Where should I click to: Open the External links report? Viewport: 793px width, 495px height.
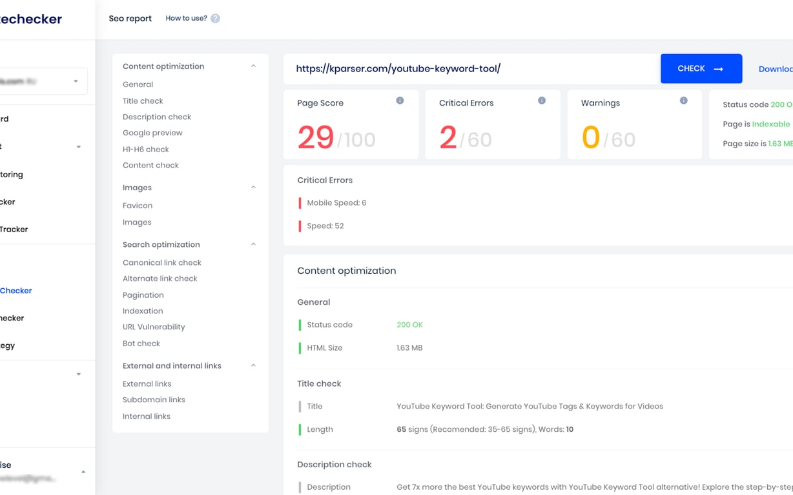pos(147,383)
